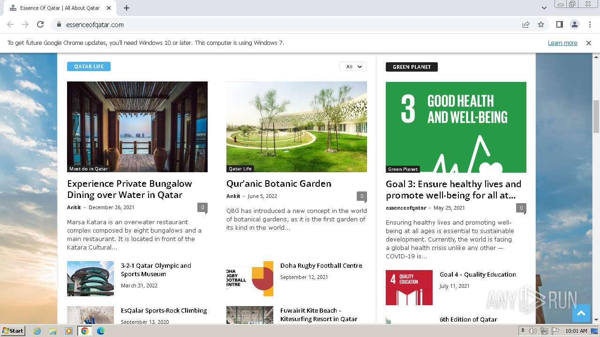The height and width of the screenshot is (337, 600).
Task: Reload the current page
Action: 40,24
